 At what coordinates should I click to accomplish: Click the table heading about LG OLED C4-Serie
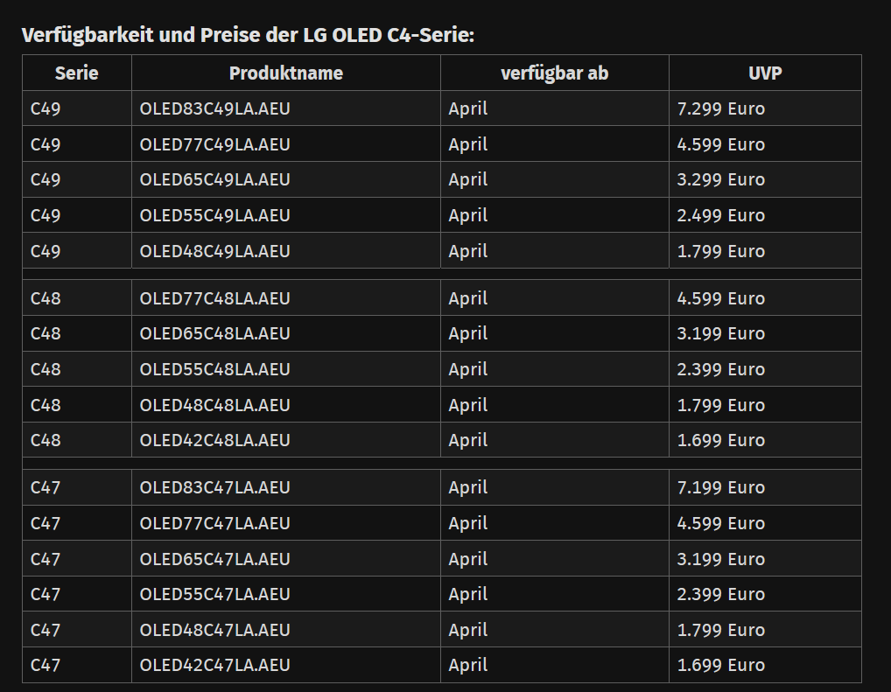pos(248,35)
